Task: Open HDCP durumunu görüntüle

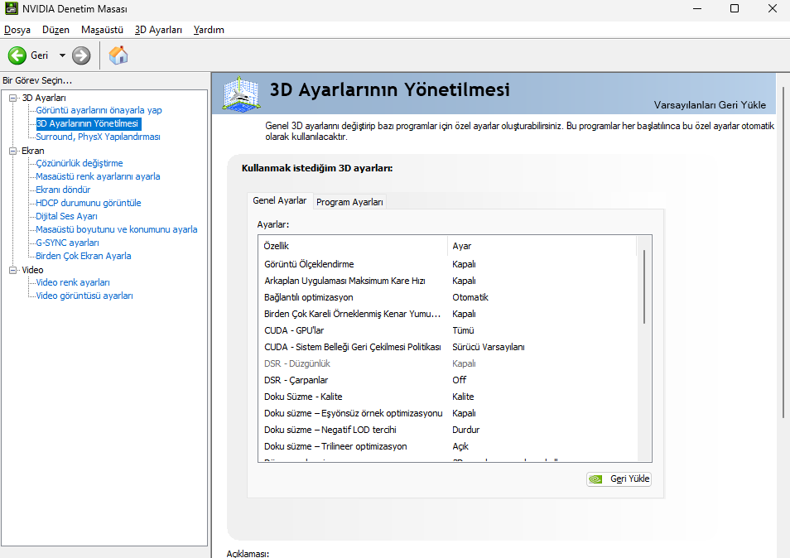Action: pos(88,203)
